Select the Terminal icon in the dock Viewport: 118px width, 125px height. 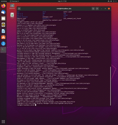3,50
